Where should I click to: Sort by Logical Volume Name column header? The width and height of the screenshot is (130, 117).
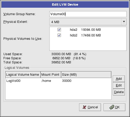point(23,75)
